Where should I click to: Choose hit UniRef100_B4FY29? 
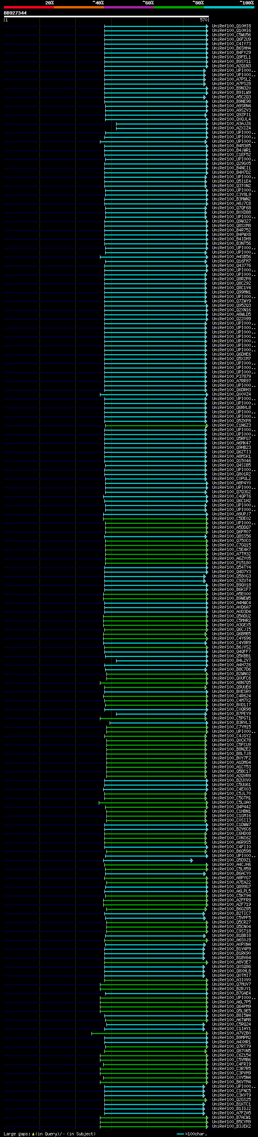(x=231, y=52)
